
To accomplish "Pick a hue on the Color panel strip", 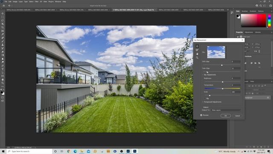I will [x=269, y=21].
